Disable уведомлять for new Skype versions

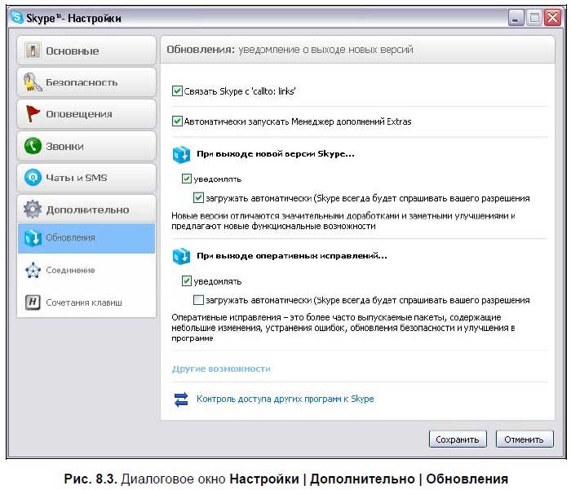point(187,179)
